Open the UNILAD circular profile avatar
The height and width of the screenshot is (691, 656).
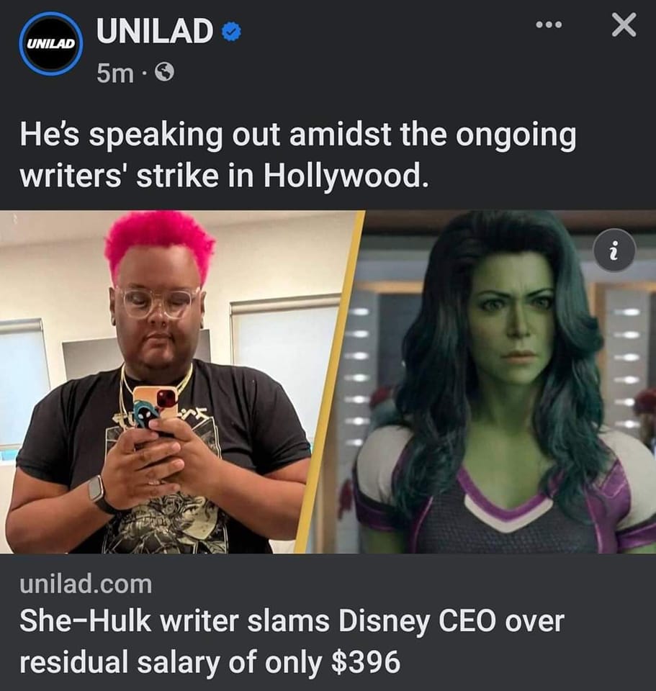(52, 44)
